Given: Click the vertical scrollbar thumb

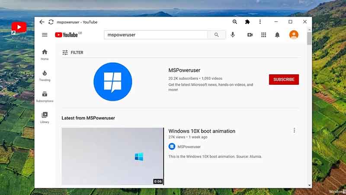Looking at the screenshot, I should (309, 38).
